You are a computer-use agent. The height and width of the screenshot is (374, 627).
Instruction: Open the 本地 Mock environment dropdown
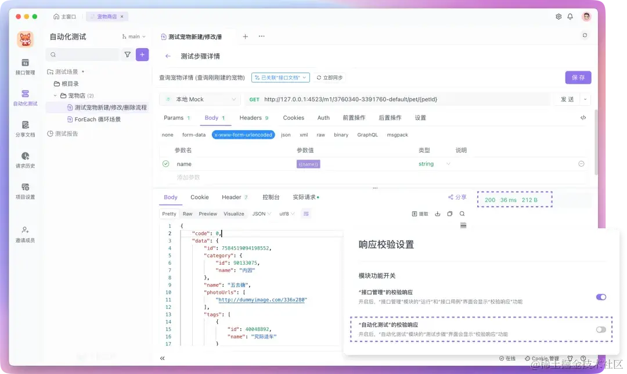[x=199, y=99]
